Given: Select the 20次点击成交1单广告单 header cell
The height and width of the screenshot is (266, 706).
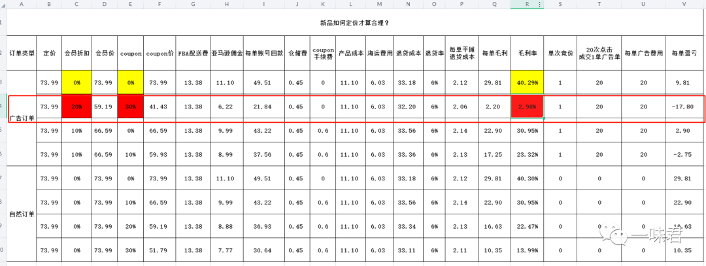Looking at the screenshot, I should pos(599,53).
